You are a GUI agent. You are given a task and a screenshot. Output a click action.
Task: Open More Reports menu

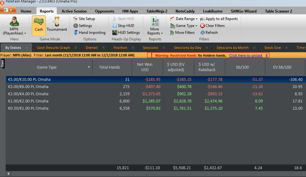click(155, 26)
